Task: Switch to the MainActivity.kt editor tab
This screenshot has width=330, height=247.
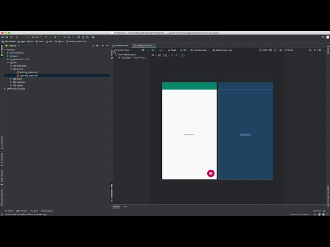Action: [x=120, y=46]
